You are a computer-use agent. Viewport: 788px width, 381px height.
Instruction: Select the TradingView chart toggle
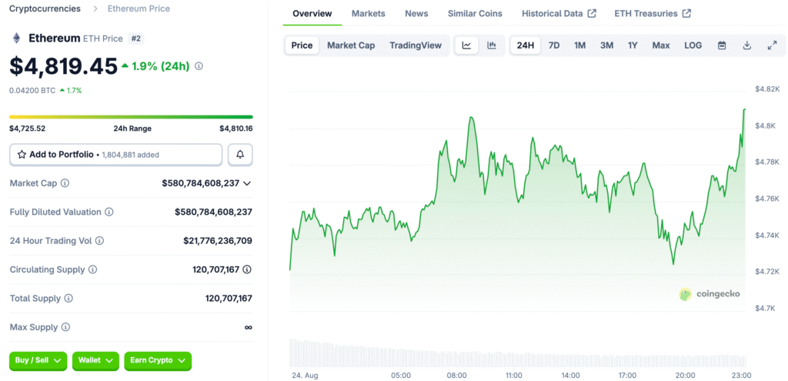coord(416,45)
